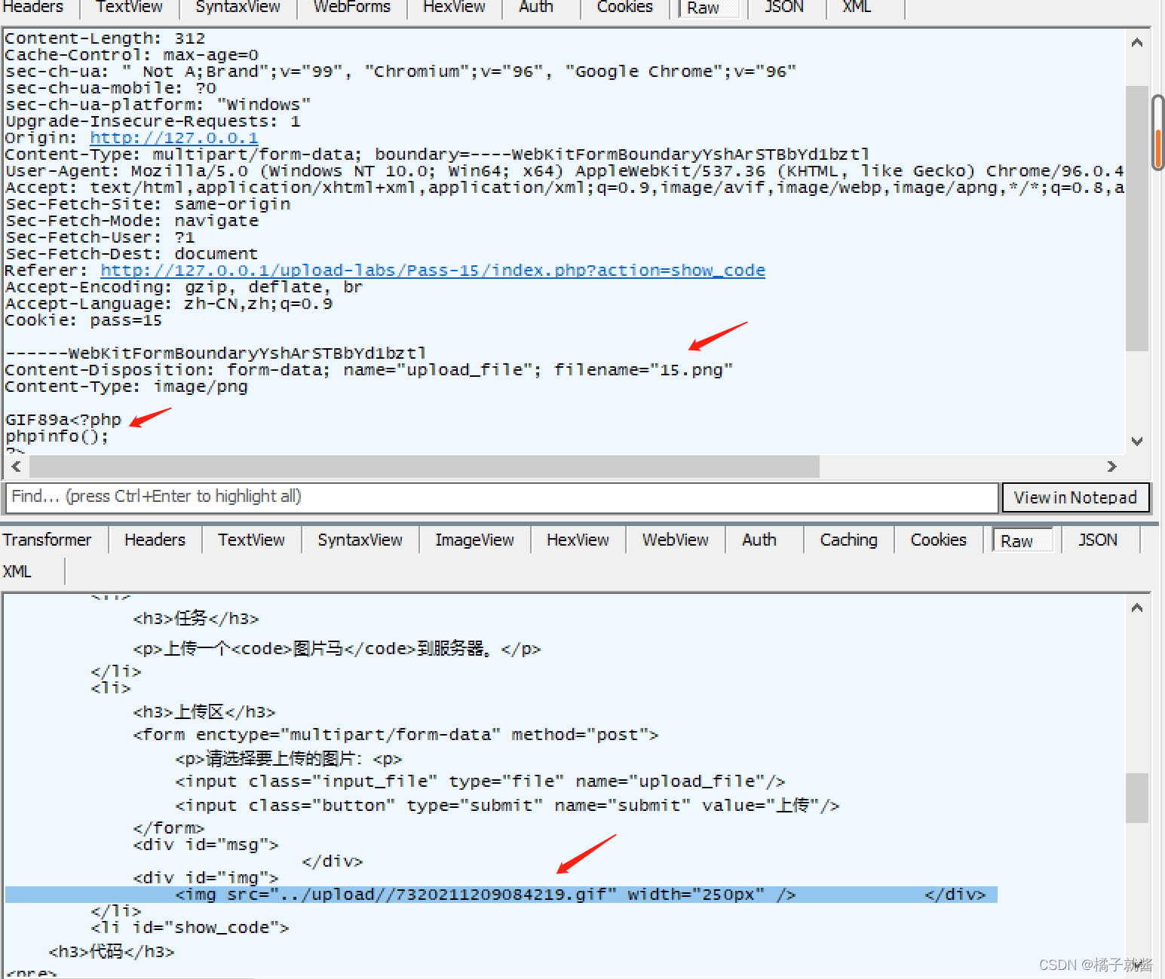Open the request Headers tab
The image size is (1165, 979).
[34, 8]
